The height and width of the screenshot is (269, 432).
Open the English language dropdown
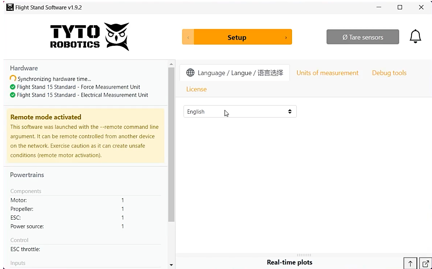click(240, 112)
